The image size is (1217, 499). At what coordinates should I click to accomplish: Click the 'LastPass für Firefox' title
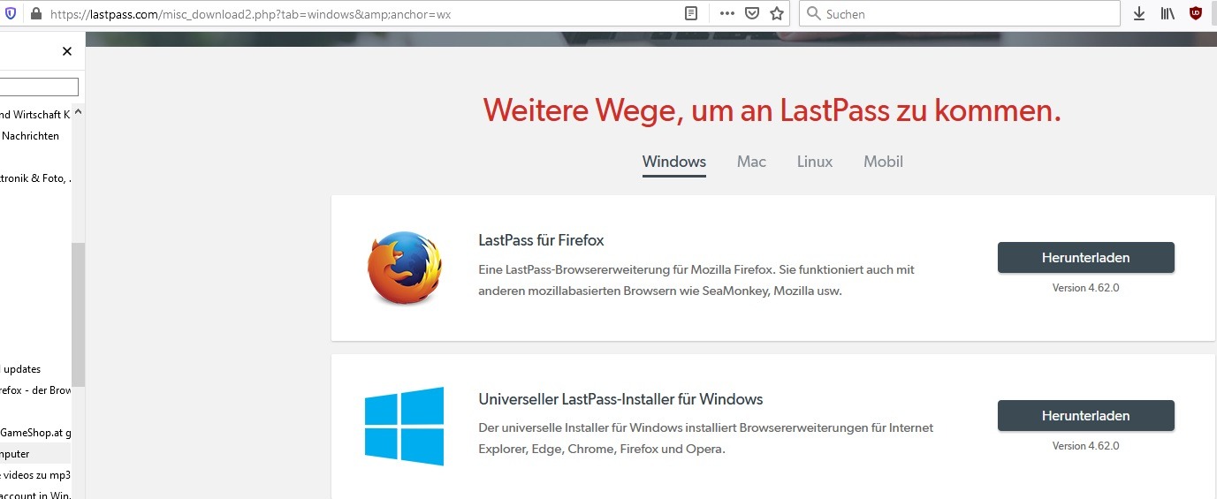[541, 240]
